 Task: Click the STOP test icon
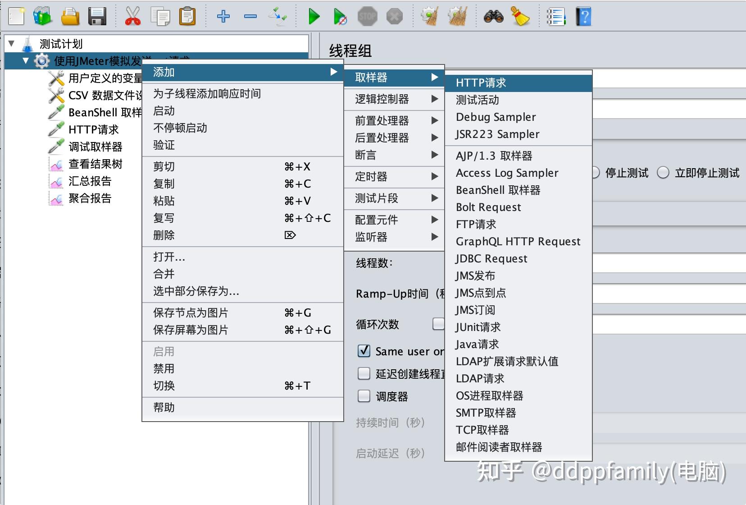368,16
